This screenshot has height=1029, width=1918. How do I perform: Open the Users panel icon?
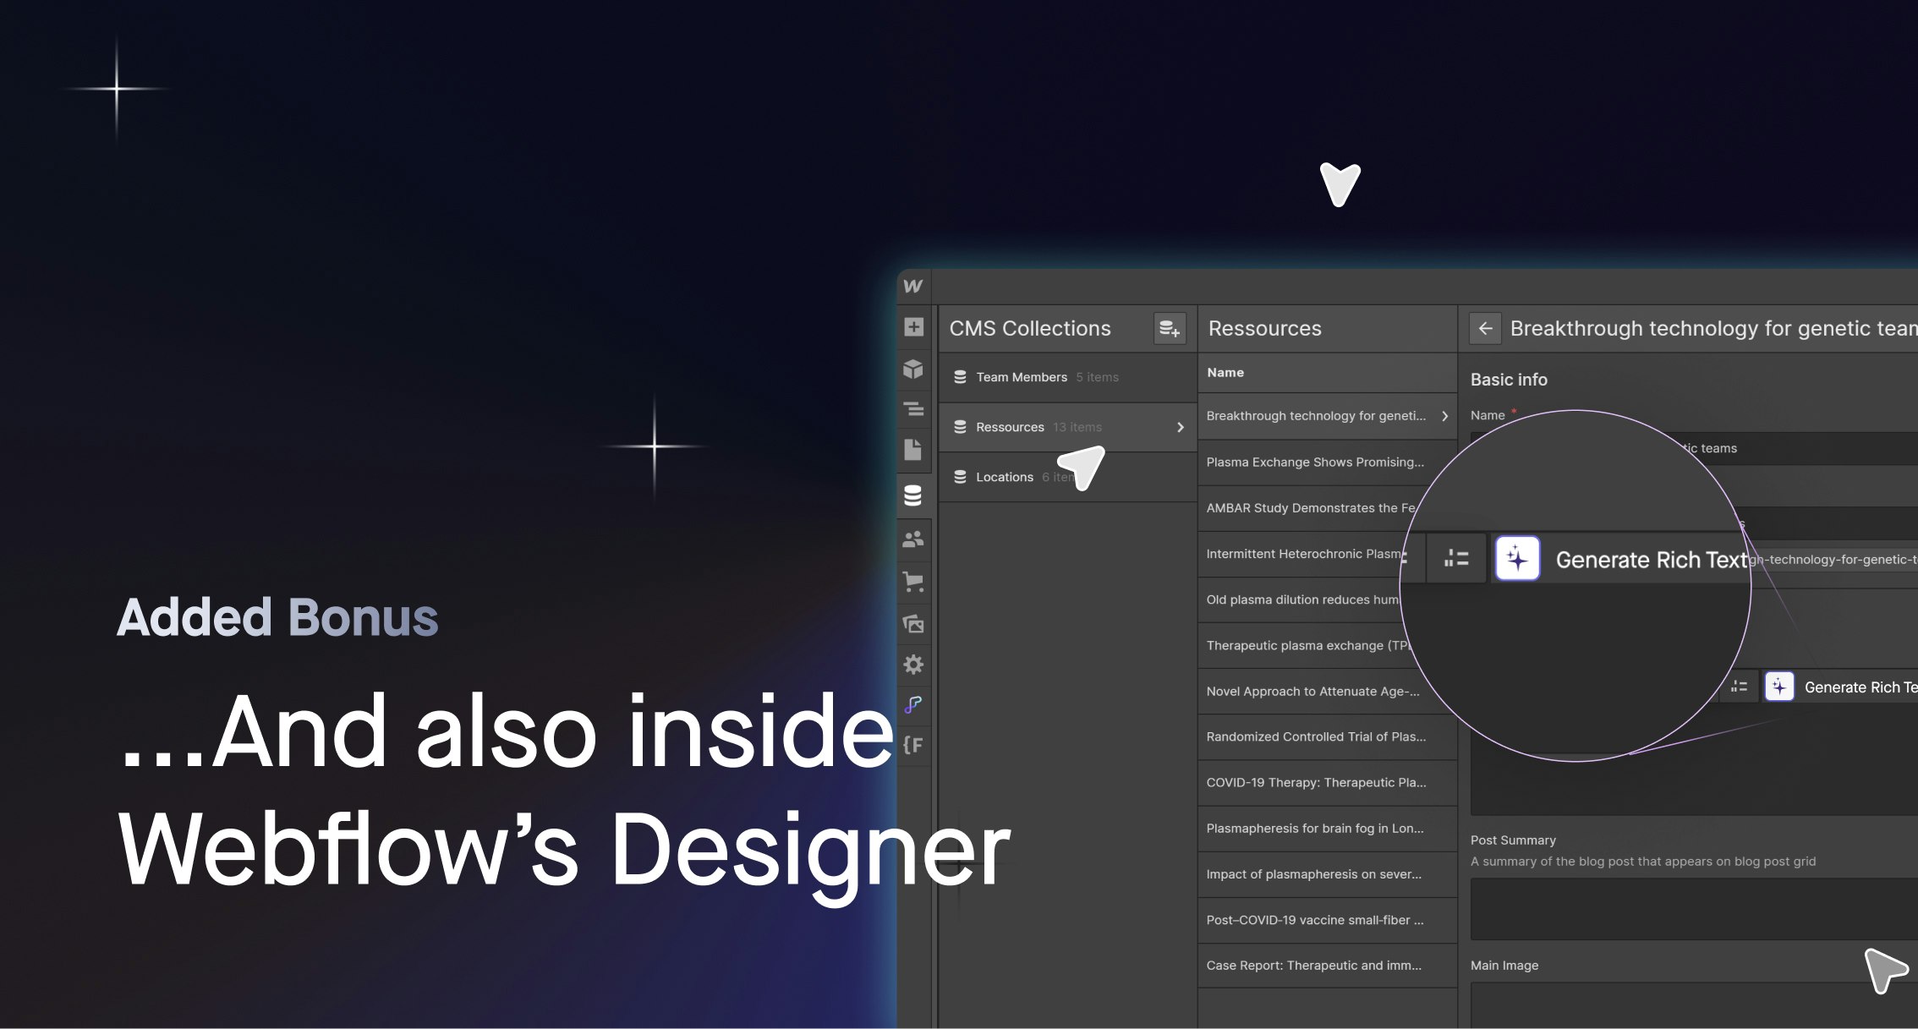913,539
